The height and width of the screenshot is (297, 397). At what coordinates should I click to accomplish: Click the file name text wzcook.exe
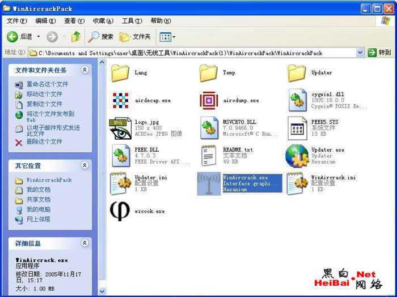coord(150,211)
